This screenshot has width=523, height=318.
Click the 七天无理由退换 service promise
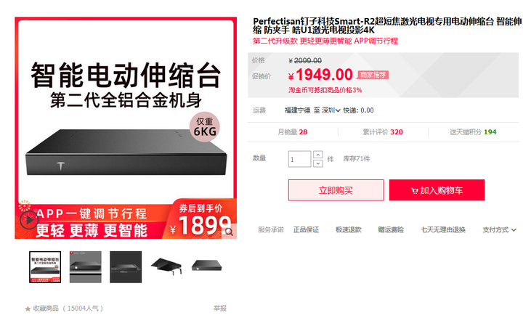click(443, 229)
